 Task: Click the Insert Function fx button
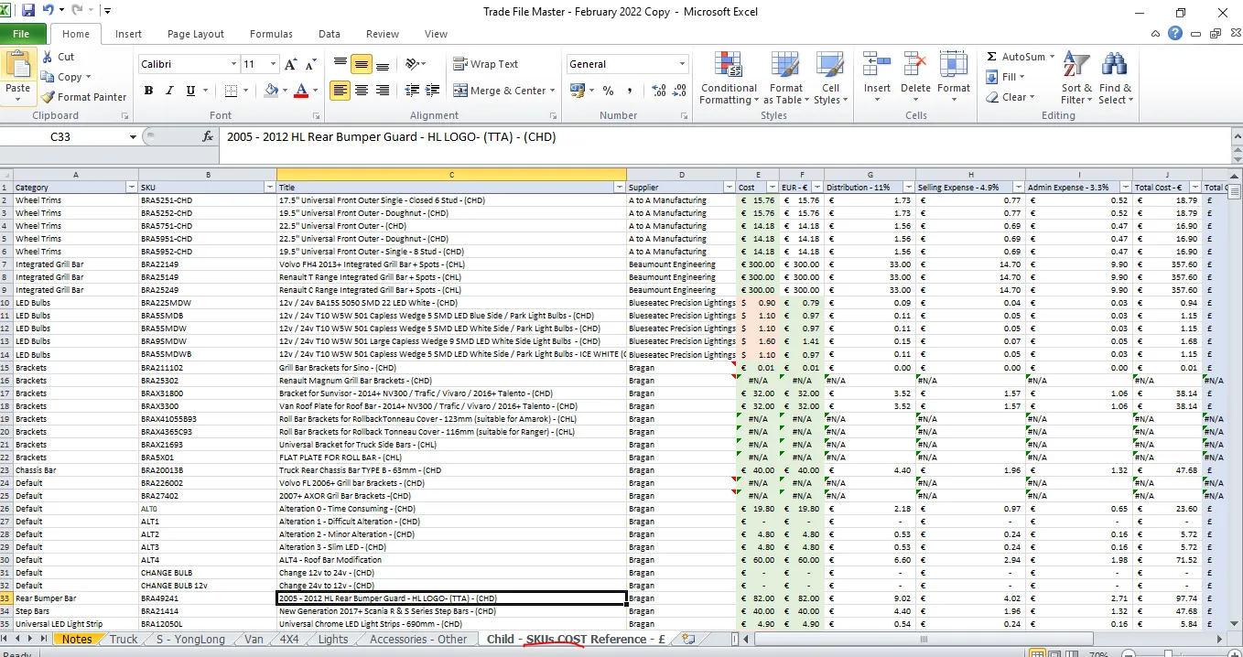[208, 137]
